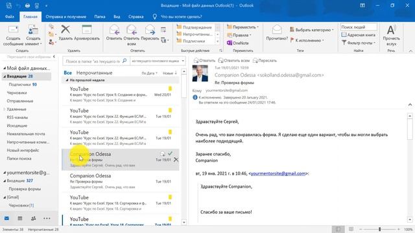Switch to Calendar view

tap(20, 219)
